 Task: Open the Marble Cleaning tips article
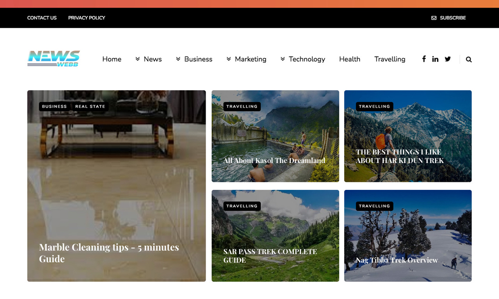coord(109,253)
